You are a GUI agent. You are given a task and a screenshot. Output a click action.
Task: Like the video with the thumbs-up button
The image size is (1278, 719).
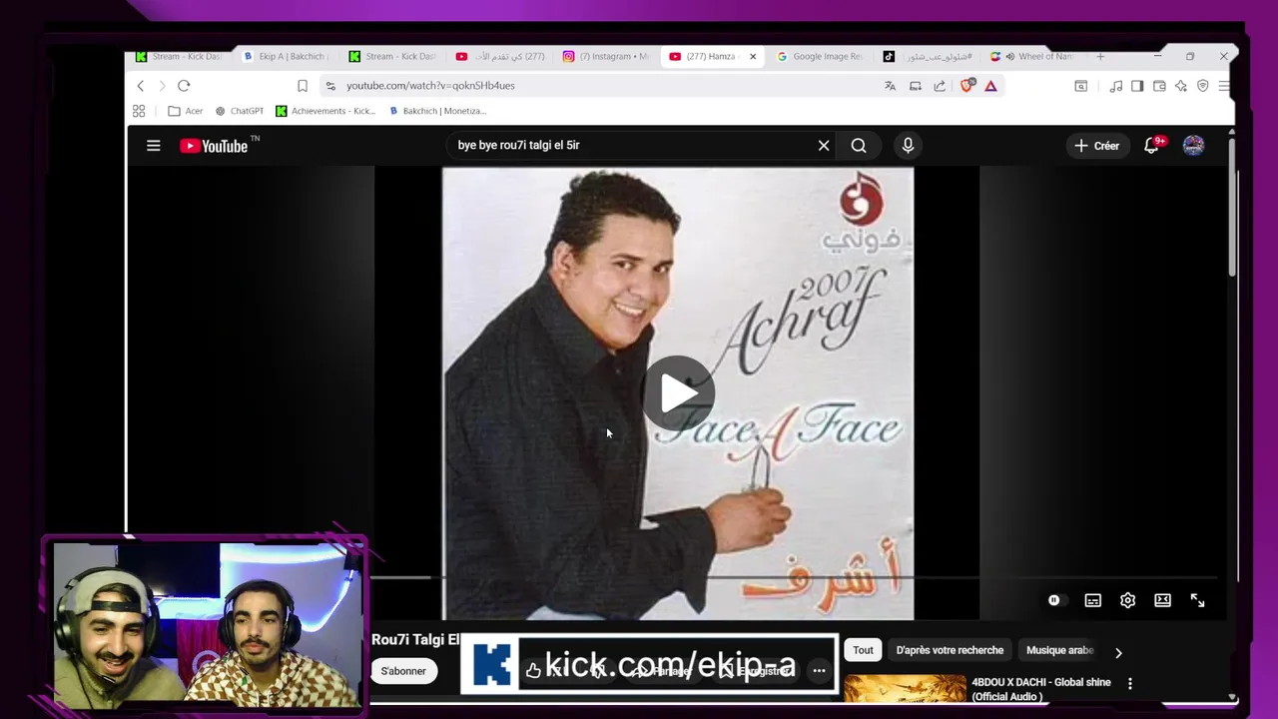click(533, 671)
